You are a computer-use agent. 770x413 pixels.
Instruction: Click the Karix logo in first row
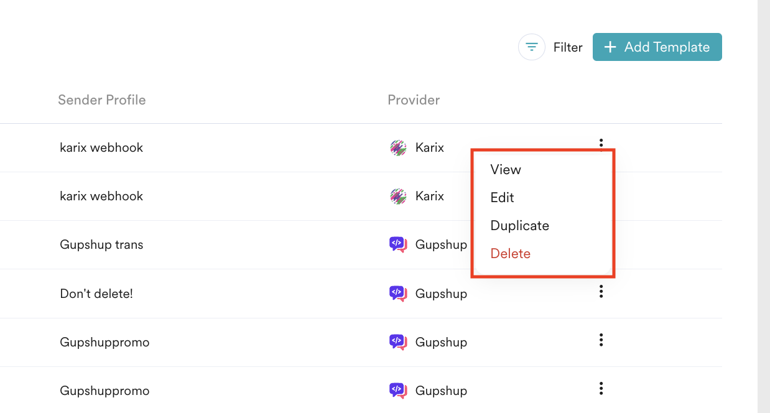(398, 148)
